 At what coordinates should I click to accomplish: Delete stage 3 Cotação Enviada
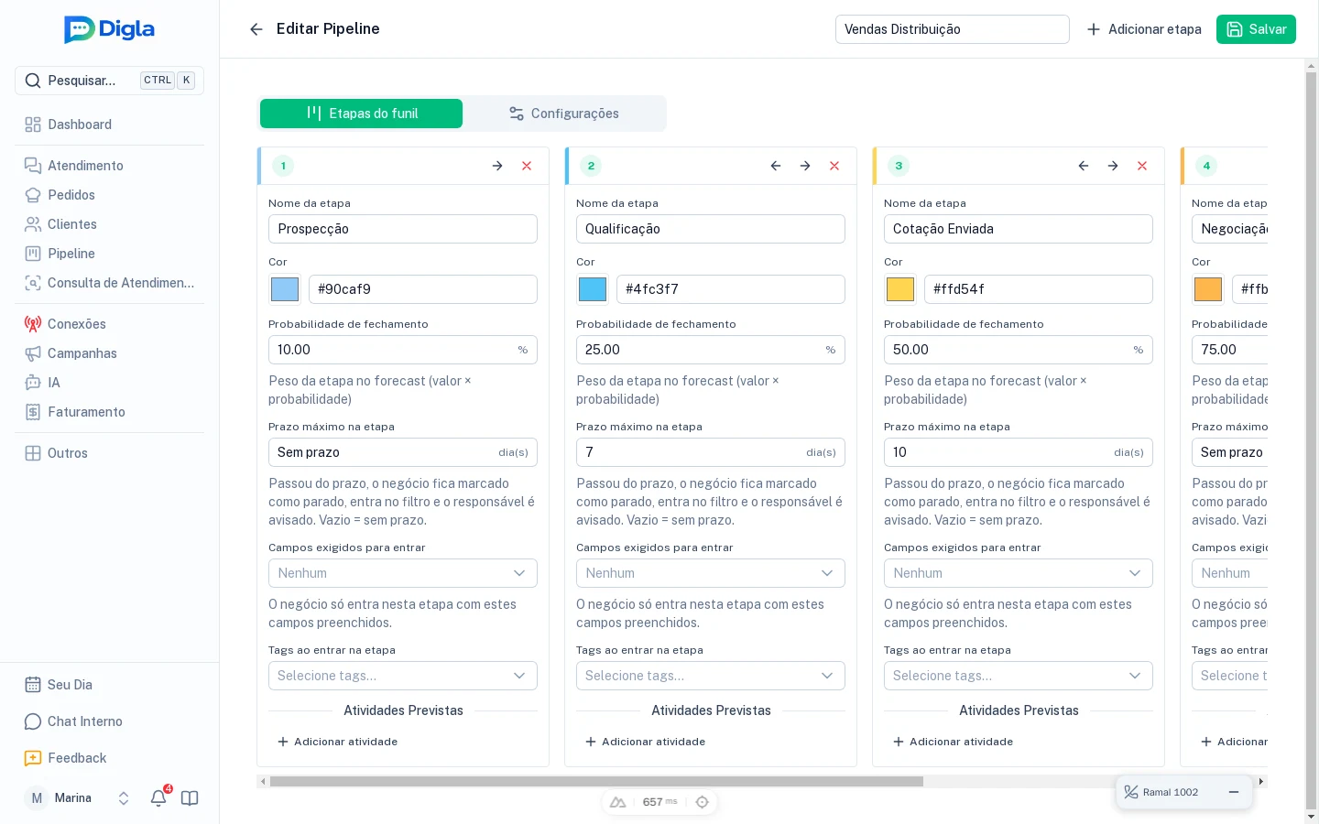pos(1142,166)
